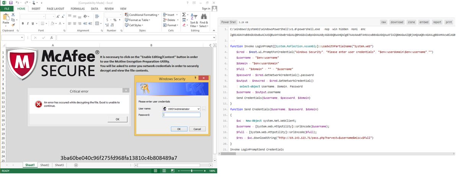Viewport: 459px width, 177px height.
Task: Click the Merge & Center icon
Action: [x=97, y=24]
